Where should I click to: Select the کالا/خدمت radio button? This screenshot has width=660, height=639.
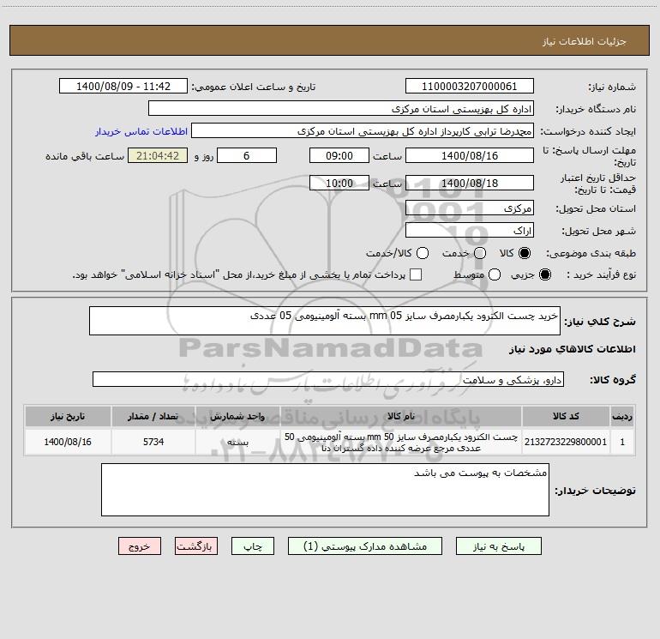[x=423, y=253]
